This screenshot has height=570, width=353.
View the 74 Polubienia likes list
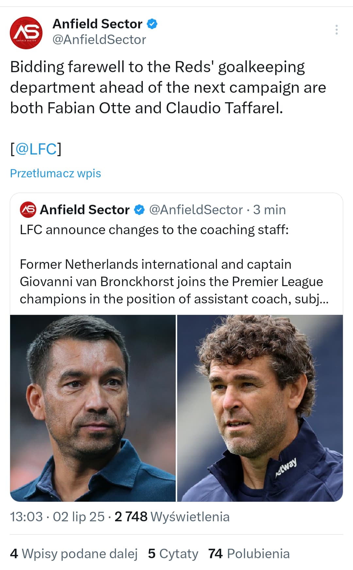tap(249, 554)
